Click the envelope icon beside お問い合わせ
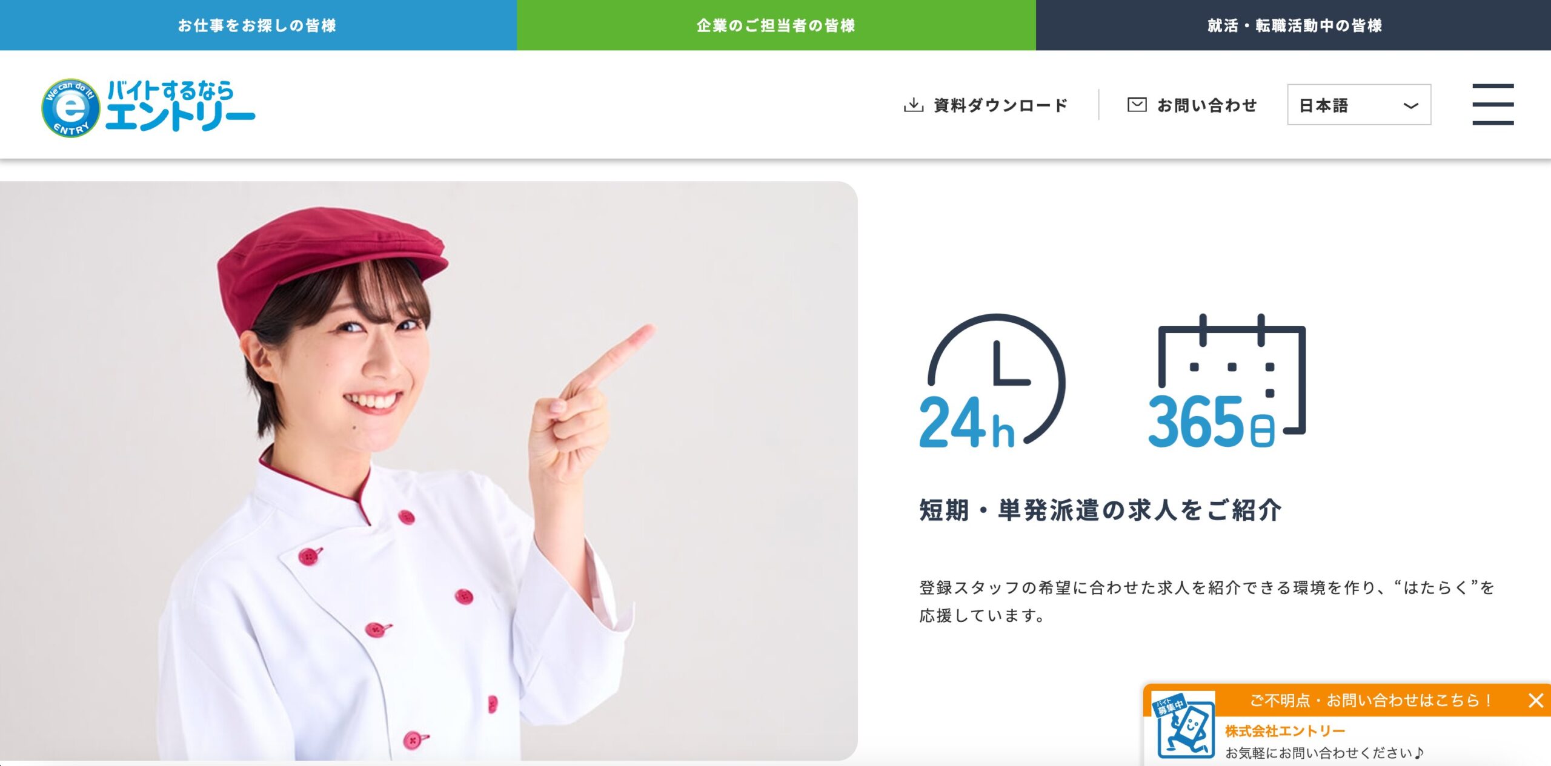Image resolution: width=1551 pixels, height=766 pixels. pyautogui.click(x=1137, y=104)
